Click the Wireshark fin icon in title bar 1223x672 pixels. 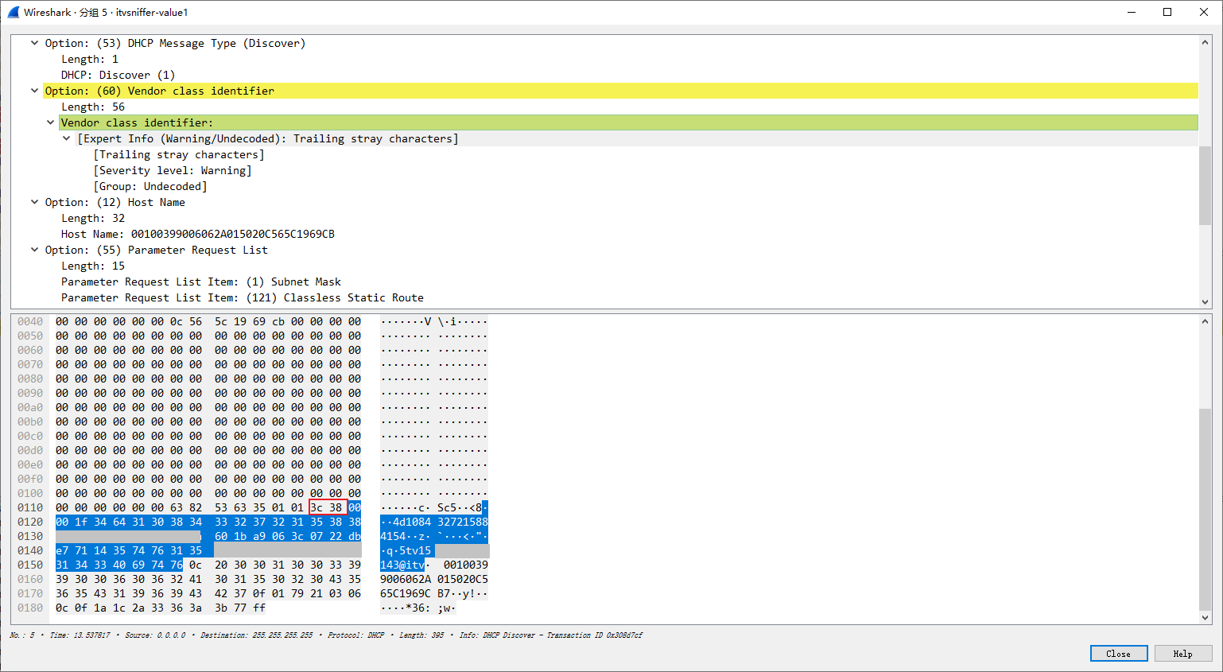[13, 12]
